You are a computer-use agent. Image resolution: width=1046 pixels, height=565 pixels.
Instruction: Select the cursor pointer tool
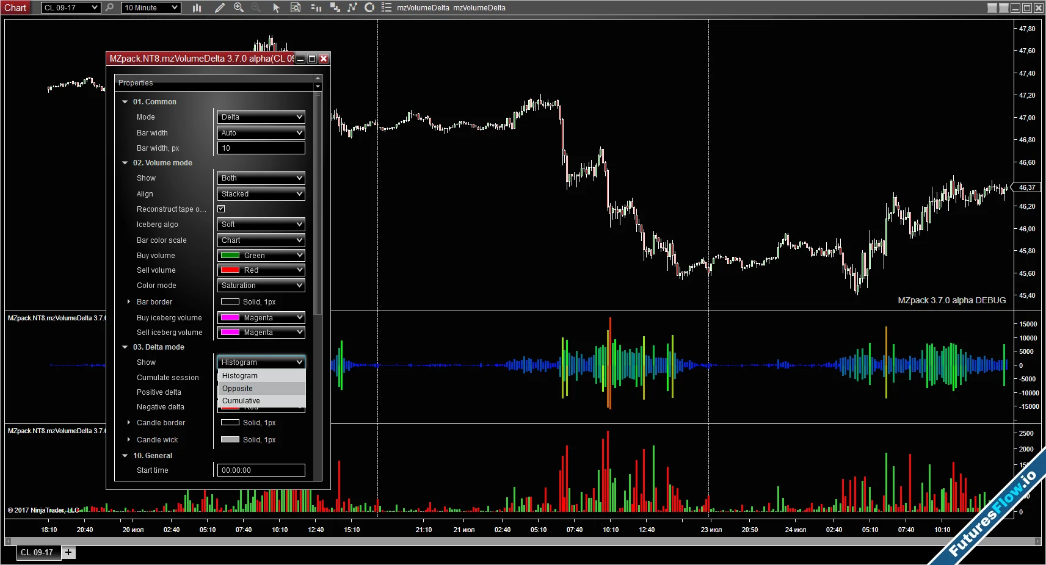coord(276,8)
